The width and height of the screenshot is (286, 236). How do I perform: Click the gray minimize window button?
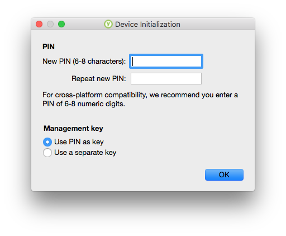coord(50,24)
